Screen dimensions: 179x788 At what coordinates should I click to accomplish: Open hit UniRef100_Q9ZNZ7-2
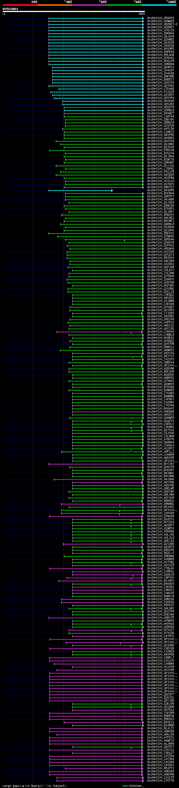pos(162,24)
